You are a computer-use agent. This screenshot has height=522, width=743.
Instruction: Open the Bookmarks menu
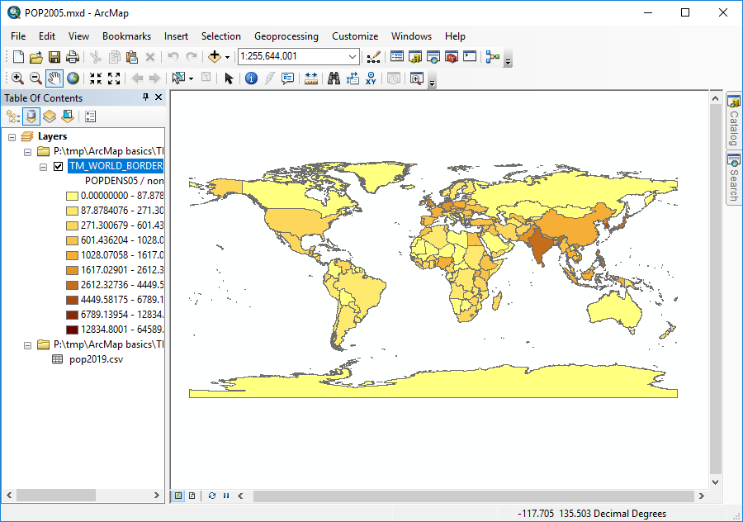tap(126, 36)
